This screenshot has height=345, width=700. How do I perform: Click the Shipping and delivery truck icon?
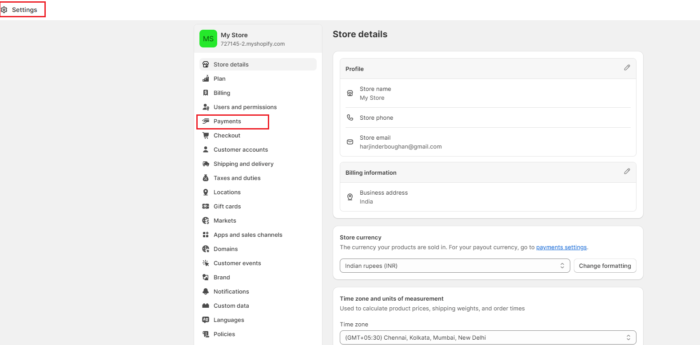tap(206, 164)
